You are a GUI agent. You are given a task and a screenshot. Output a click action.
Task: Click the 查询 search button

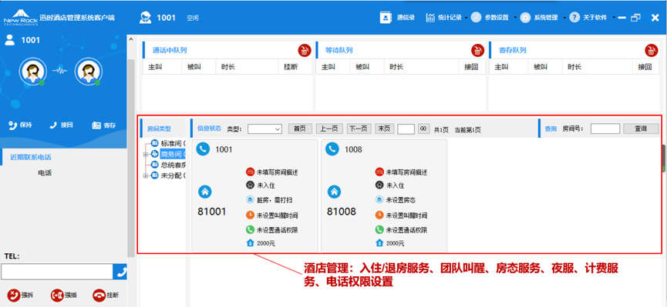[641, 128]
